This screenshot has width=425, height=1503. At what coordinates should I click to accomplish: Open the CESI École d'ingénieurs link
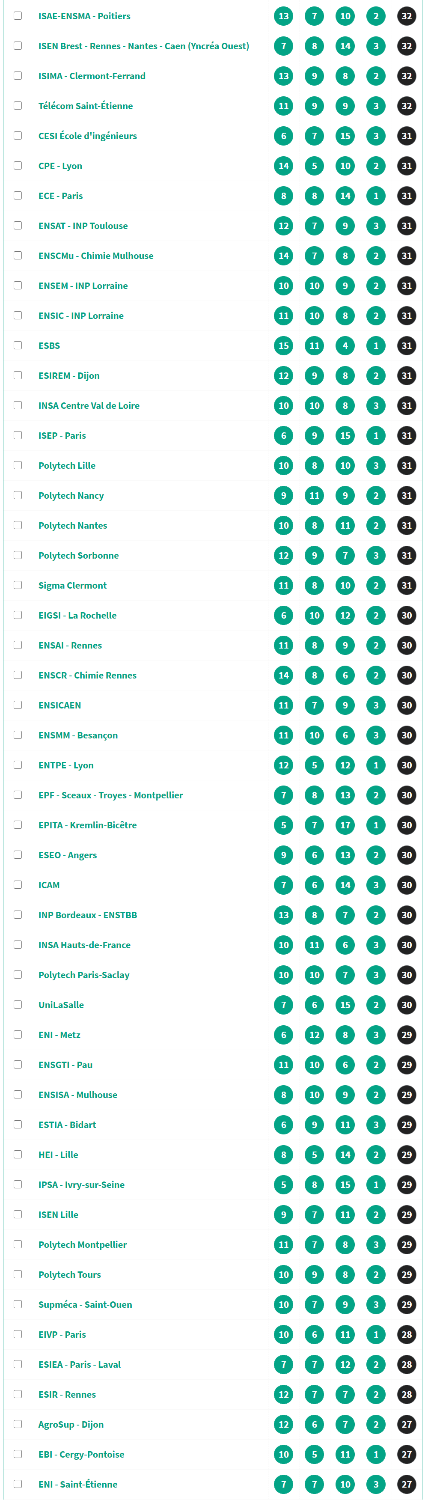coord(87,136)
